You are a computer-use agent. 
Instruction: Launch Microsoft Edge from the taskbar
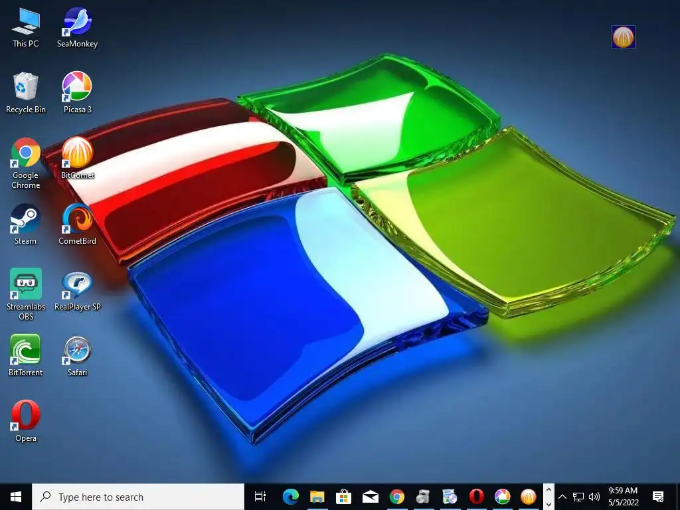tap(291, 497)
